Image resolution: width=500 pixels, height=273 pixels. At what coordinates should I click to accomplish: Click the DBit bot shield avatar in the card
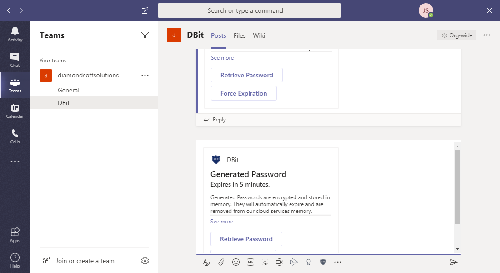216,160
